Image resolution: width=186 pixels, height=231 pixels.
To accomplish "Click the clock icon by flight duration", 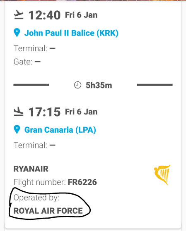I will point(78,85).
